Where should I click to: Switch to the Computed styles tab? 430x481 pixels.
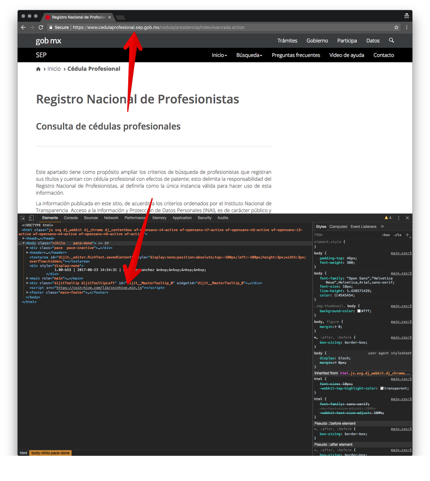point(338,227)
